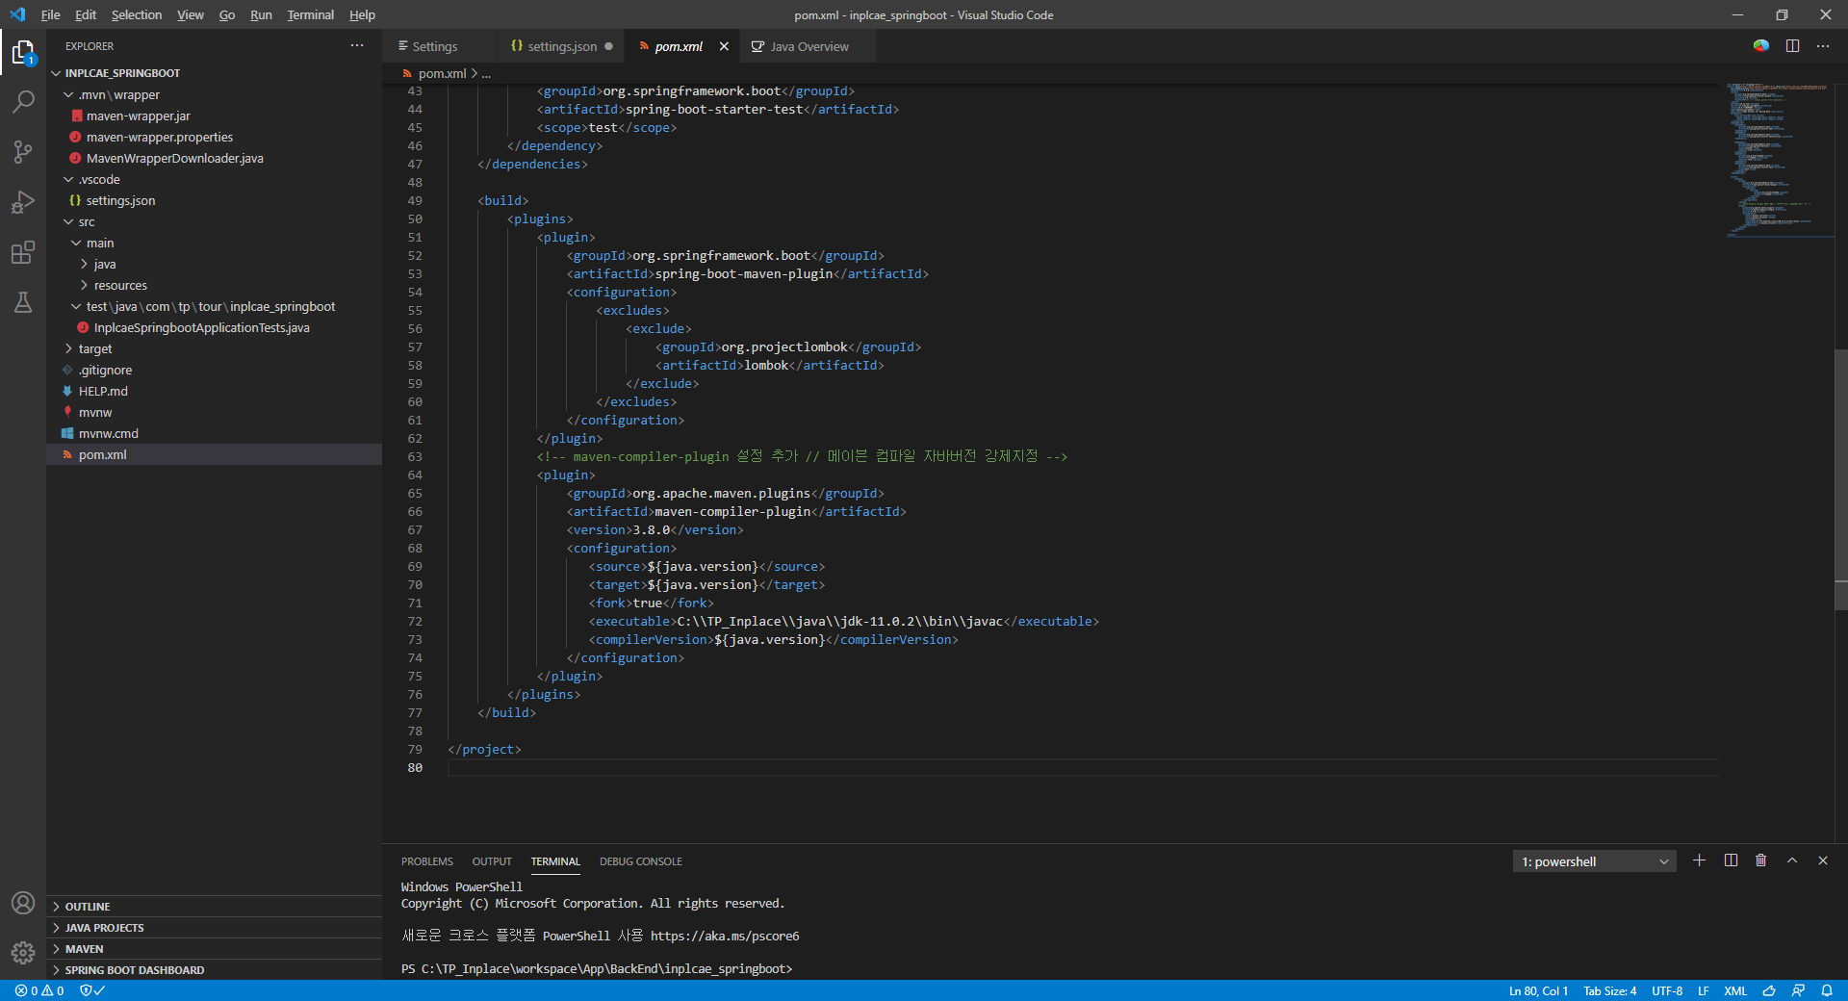Viewport: 1848px width, 1001px height.
Task: Open the Explorer view in activity bar
Action: (23, 53)
